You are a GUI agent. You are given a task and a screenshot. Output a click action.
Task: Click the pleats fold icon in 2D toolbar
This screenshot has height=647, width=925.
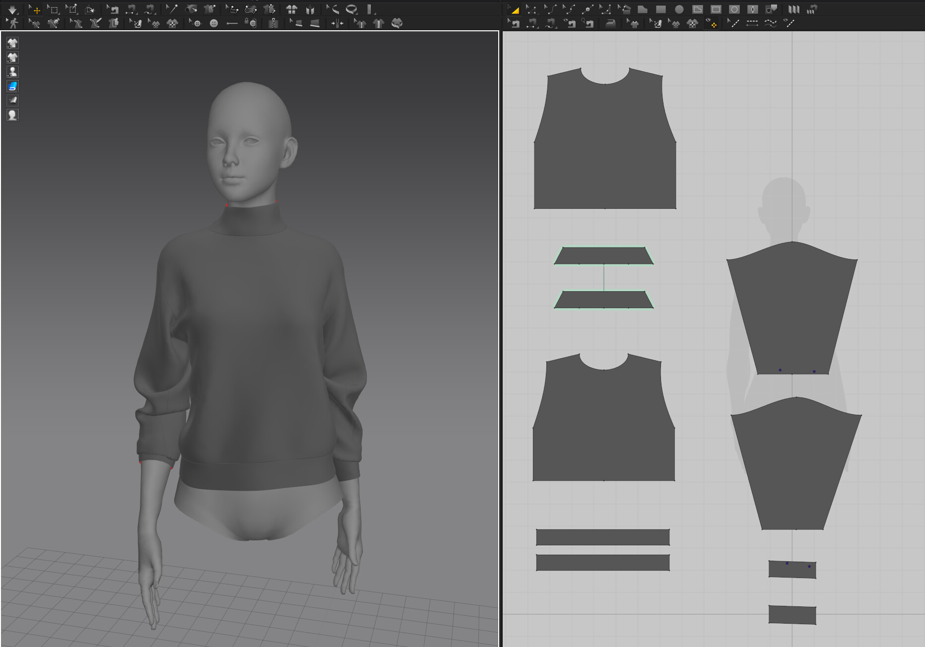(793, 9)
